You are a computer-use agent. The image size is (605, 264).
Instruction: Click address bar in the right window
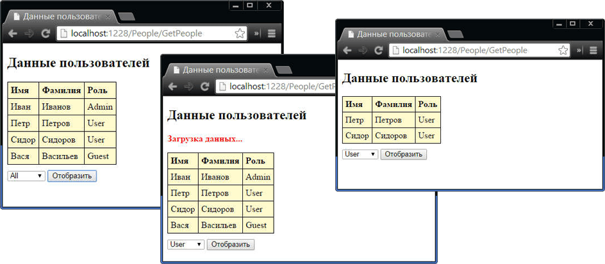tap(479, 50)
